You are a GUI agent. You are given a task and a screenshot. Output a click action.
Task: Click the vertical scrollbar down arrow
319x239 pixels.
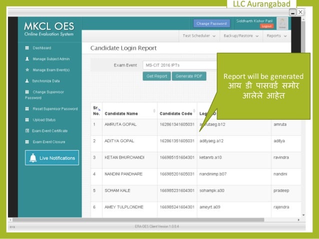pos(303,215)
